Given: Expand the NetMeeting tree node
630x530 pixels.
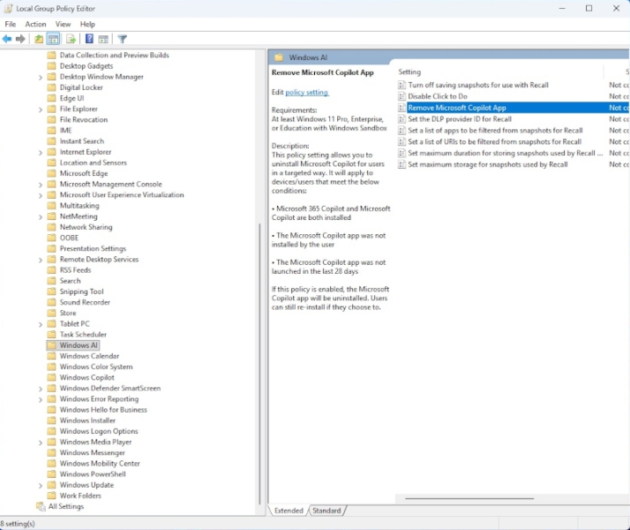Looking at the screenshot, I should (41, 216).
